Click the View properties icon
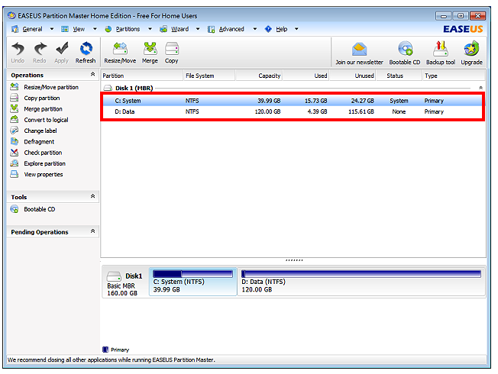The height and width of the screenshot is (374, 498). tap(15, 174)
